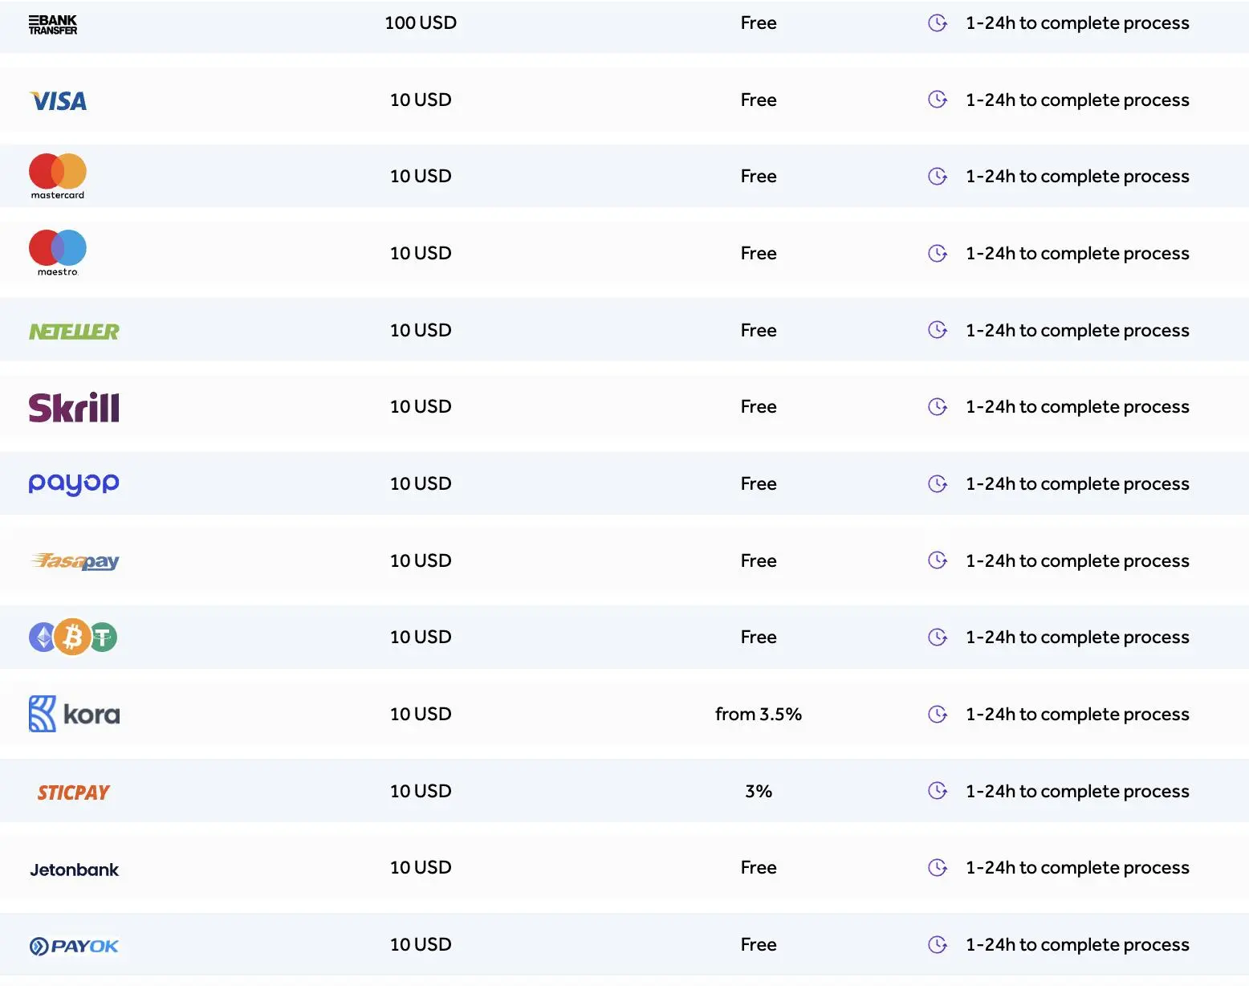Select the clock icon in the STICPAY row
Image resolution: width=1249 pixels, height=986 pixels.
click(x=938, y=791)
